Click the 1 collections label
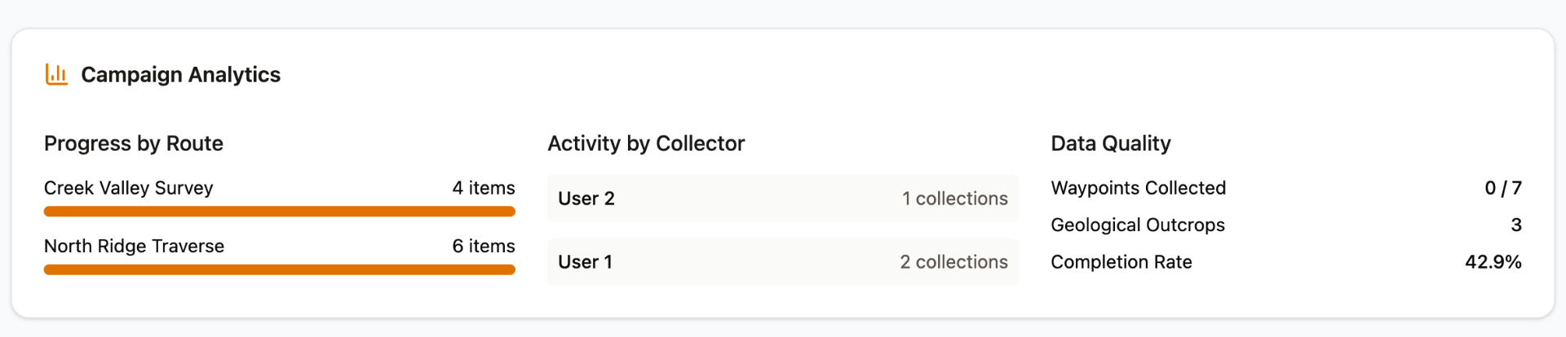This screenshot has height=337, width=1566. [954, 199]
